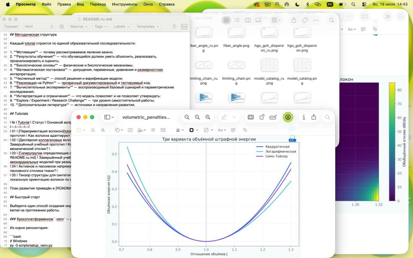Open the Apple menu
The height and width of the screenshot is (258, 413).
coord(8,4)
